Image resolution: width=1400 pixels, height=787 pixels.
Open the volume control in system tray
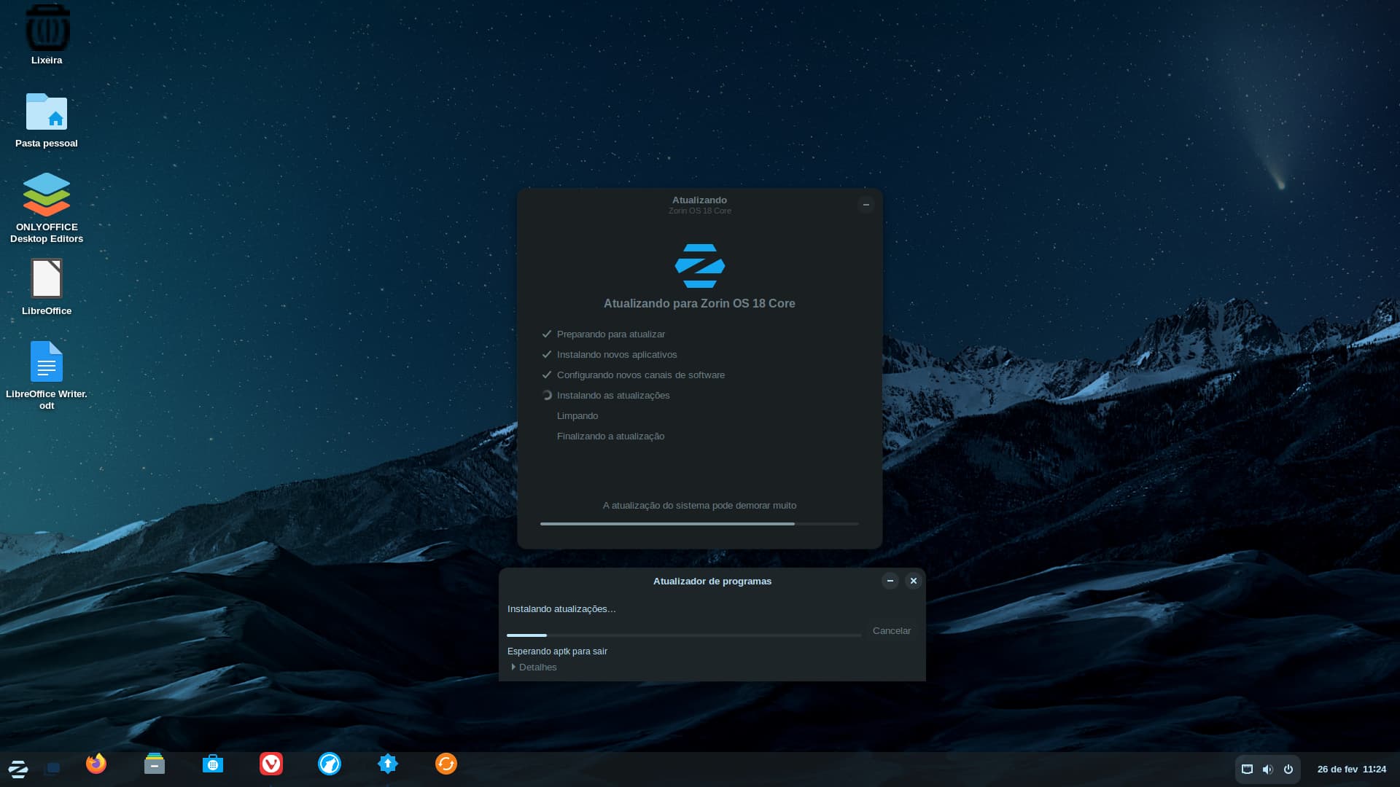pyautogui.click(x=1267, y=770)
